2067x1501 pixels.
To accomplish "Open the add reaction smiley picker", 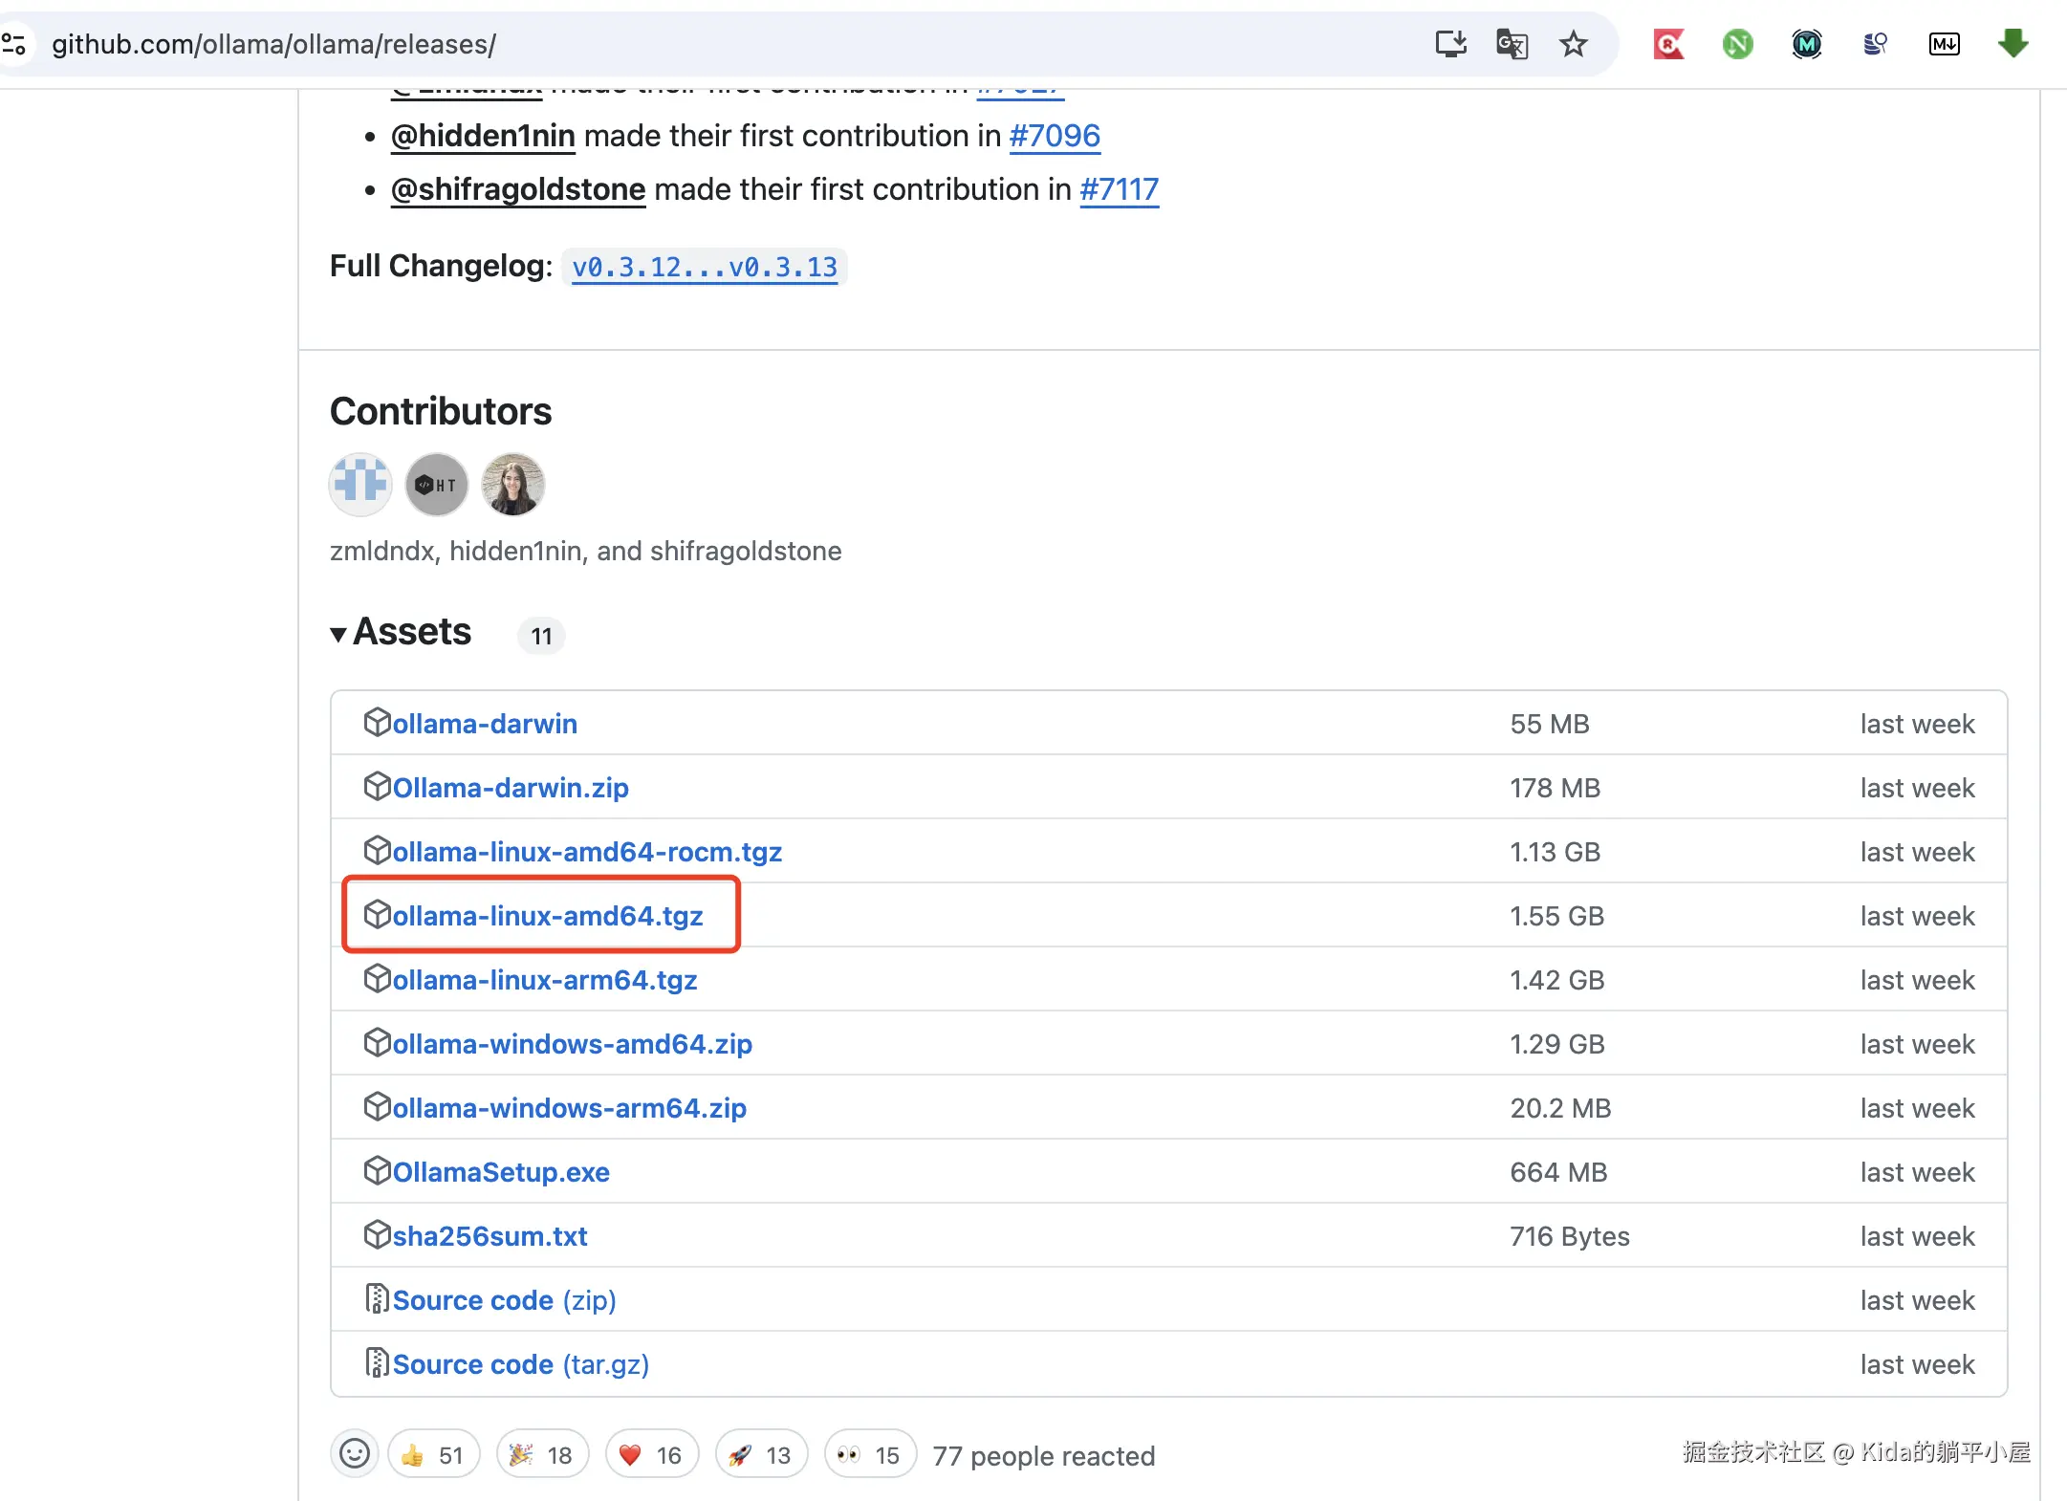I will [355, 1454].
